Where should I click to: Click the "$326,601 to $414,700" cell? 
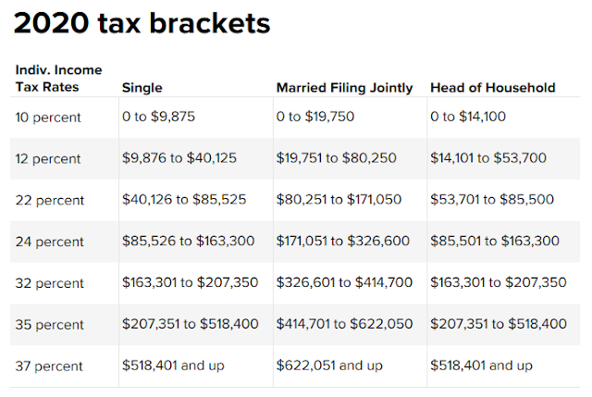click(344, 282)
